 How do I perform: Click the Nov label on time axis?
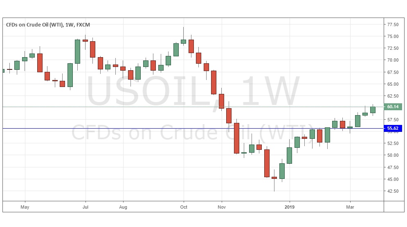tap(221, 207)
